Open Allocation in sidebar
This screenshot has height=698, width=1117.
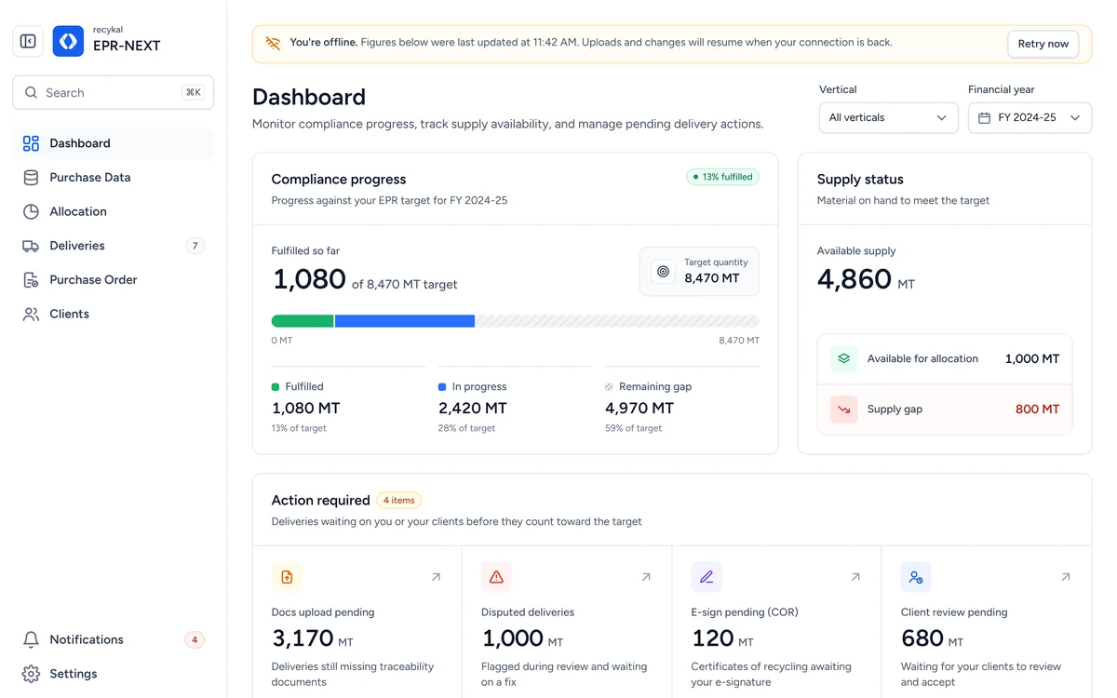114,211
